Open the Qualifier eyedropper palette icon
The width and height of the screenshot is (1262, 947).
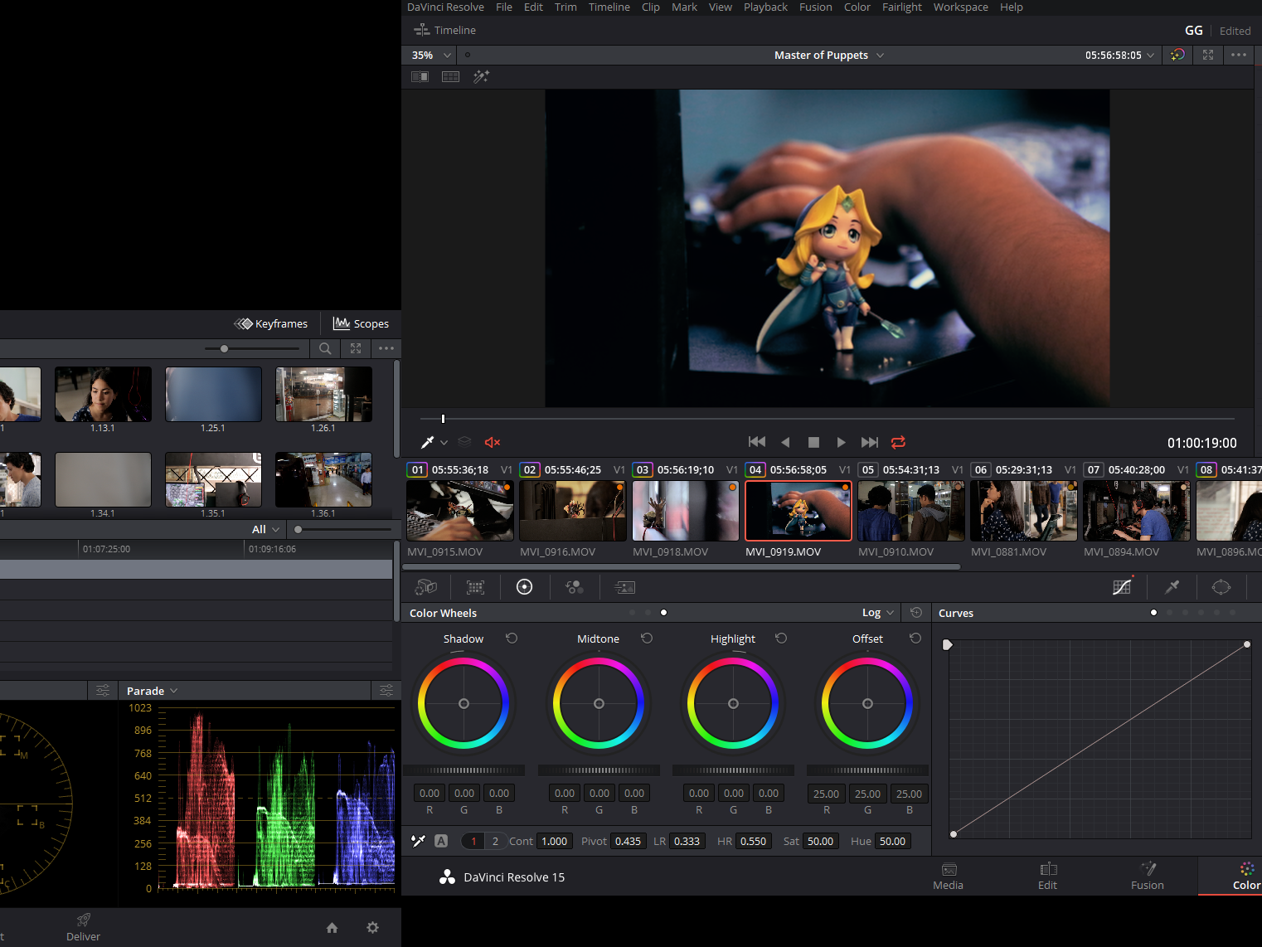coord(1172,587)
